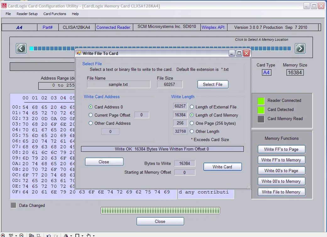Screen dimensions: 327x237
Task: Open the Card Functions menu
Action: click(x=55, y=14)
